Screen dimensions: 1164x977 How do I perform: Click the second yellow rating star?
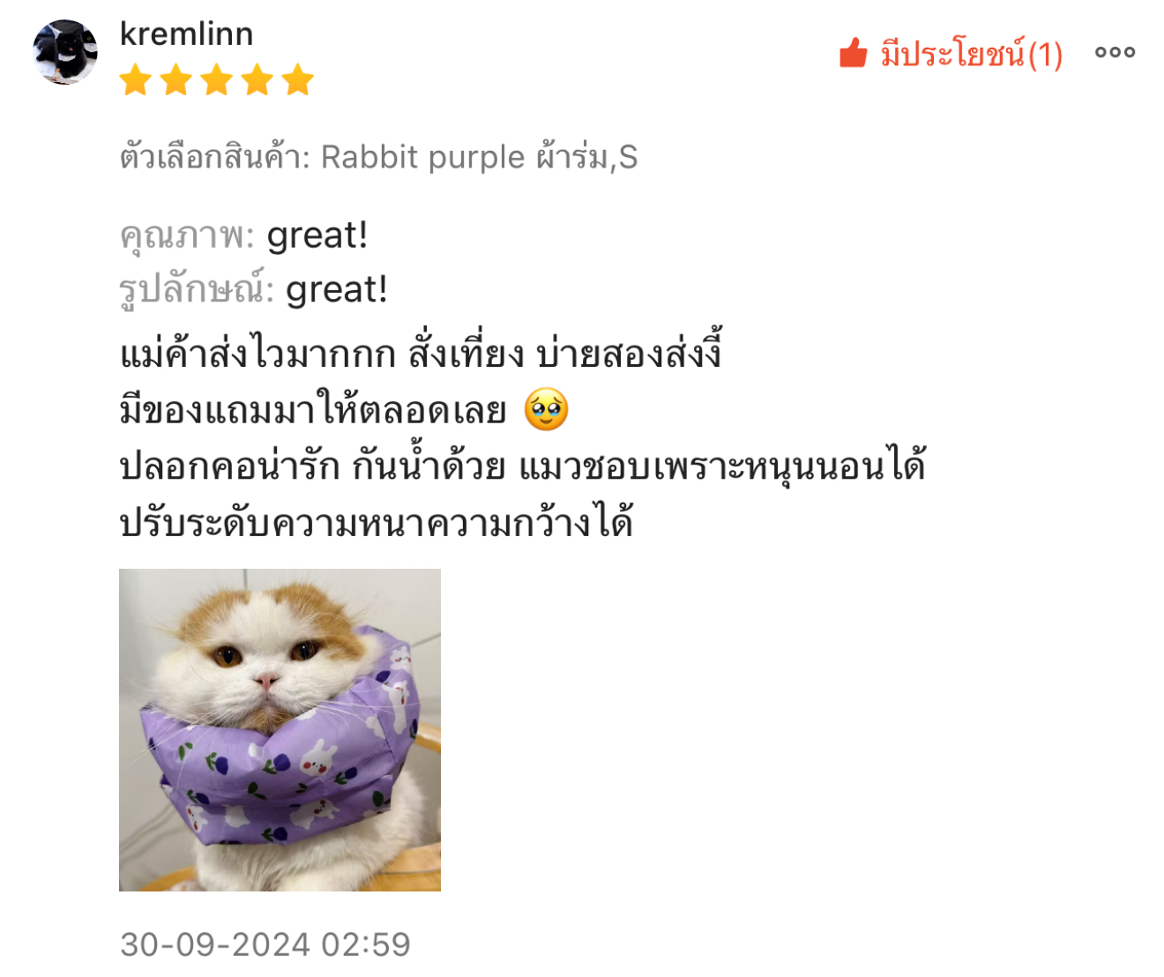176,79
